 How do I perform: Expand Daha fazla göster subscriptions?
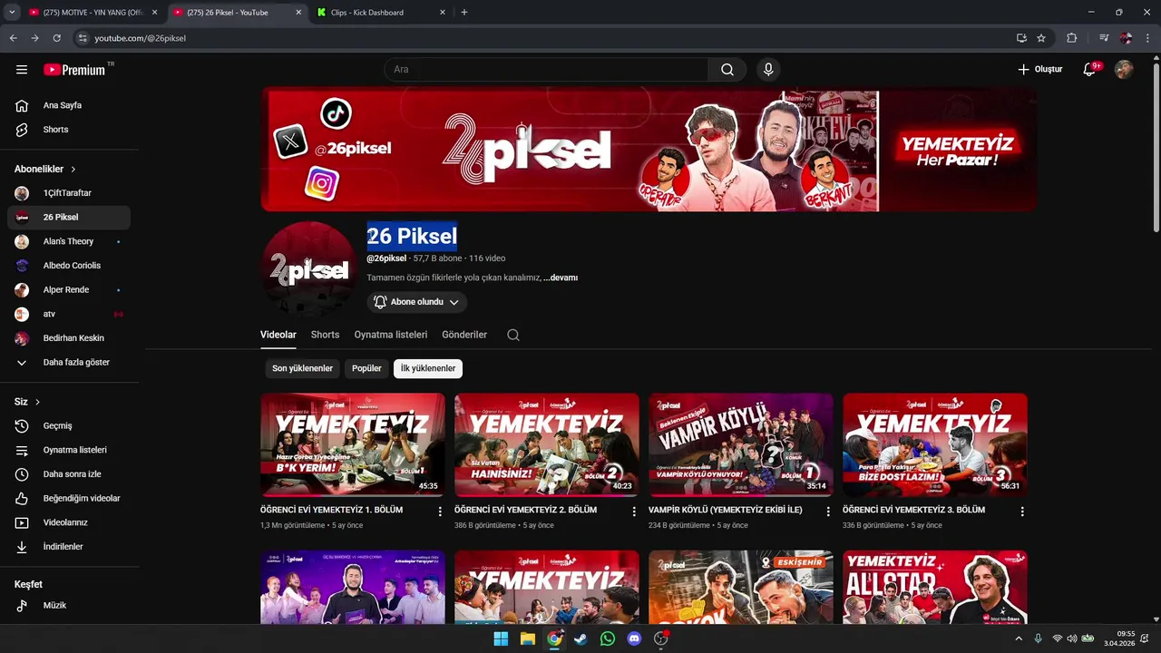tap(69, 363)
